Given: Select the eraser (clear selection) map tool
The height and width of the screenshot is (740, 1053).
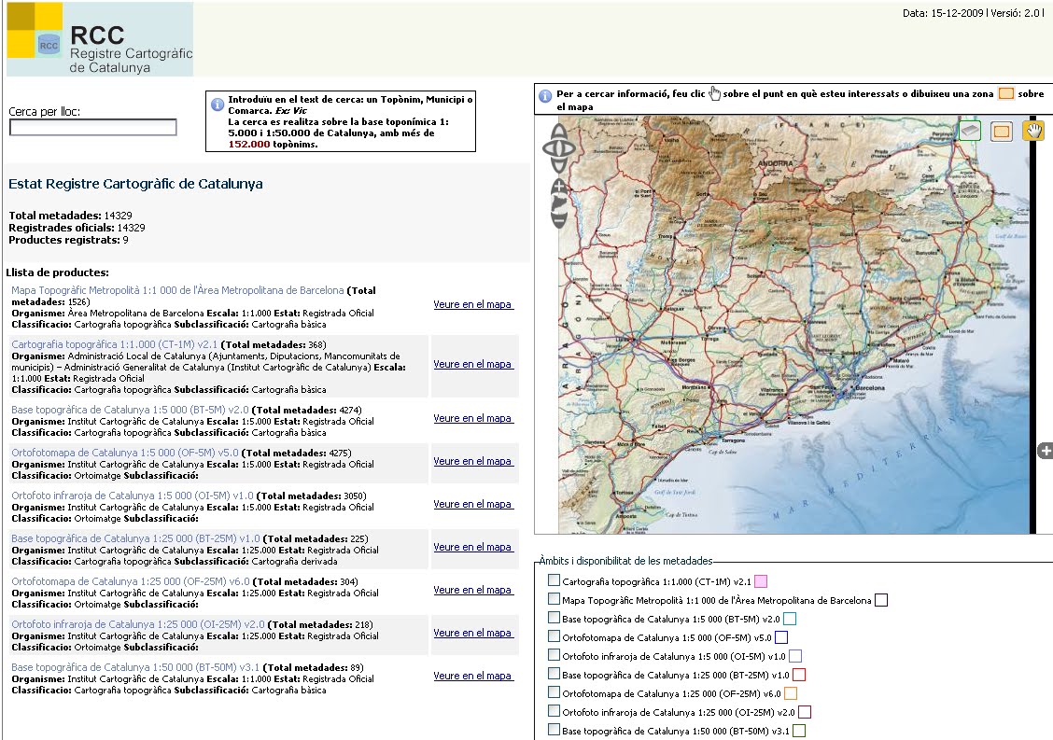Looking at the screenshot, I should pyautogui.click(x=970, y=131).
